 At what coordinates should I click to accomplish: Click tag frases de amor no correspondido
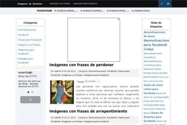coord(156,95)
